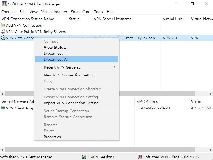Click the SoftEther build status bar icon
This screenshot has height=160, width=213.
point(140,157)
